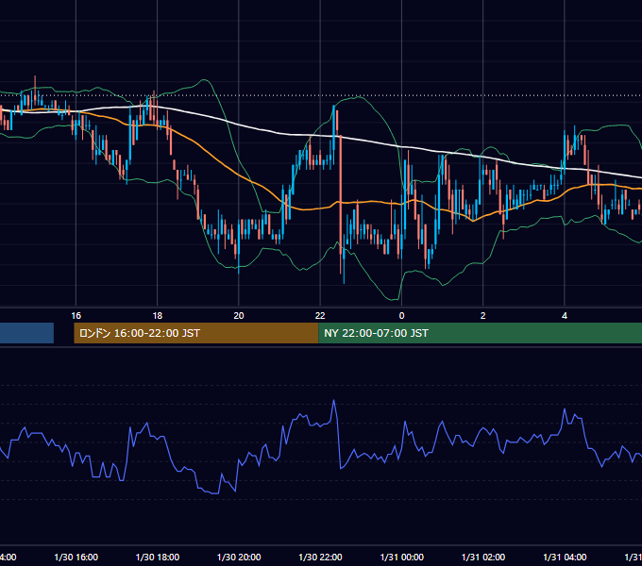The height and width of the screenshot is (566, 642).
Task: Click the 1/30 20:00 time label
Action: click(239, 558)
